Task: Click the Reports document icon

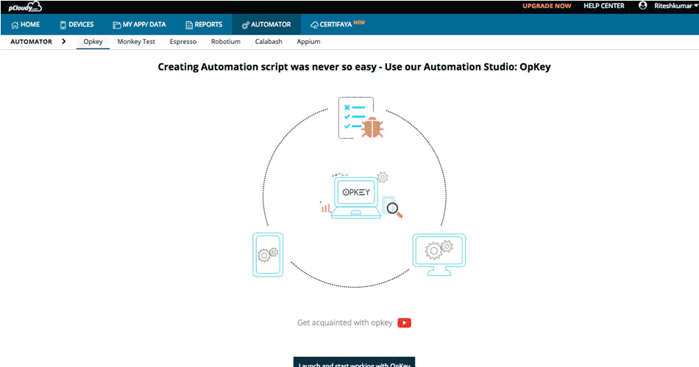Action: point(189,25)
